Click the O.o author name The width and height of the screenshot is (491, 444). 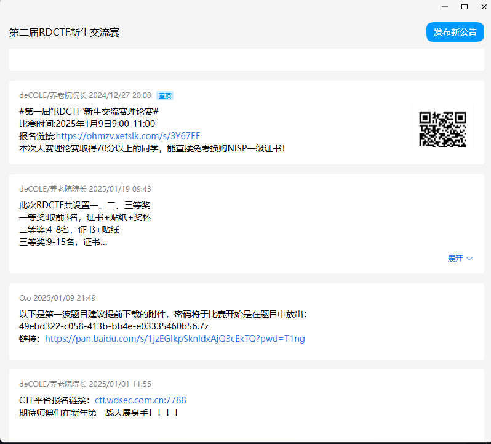[x=25, y=297]
